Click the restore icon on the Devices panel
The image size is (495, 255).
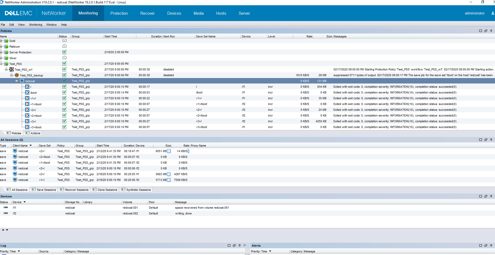pos(486,196)
